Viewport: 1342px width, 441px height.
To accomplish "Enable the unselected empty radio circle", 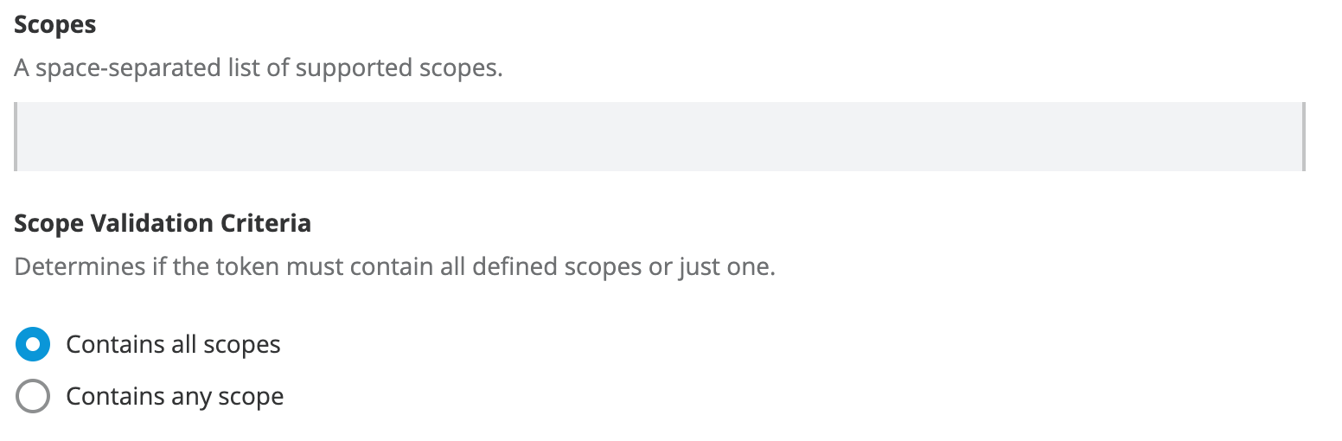I will (33, 396).
